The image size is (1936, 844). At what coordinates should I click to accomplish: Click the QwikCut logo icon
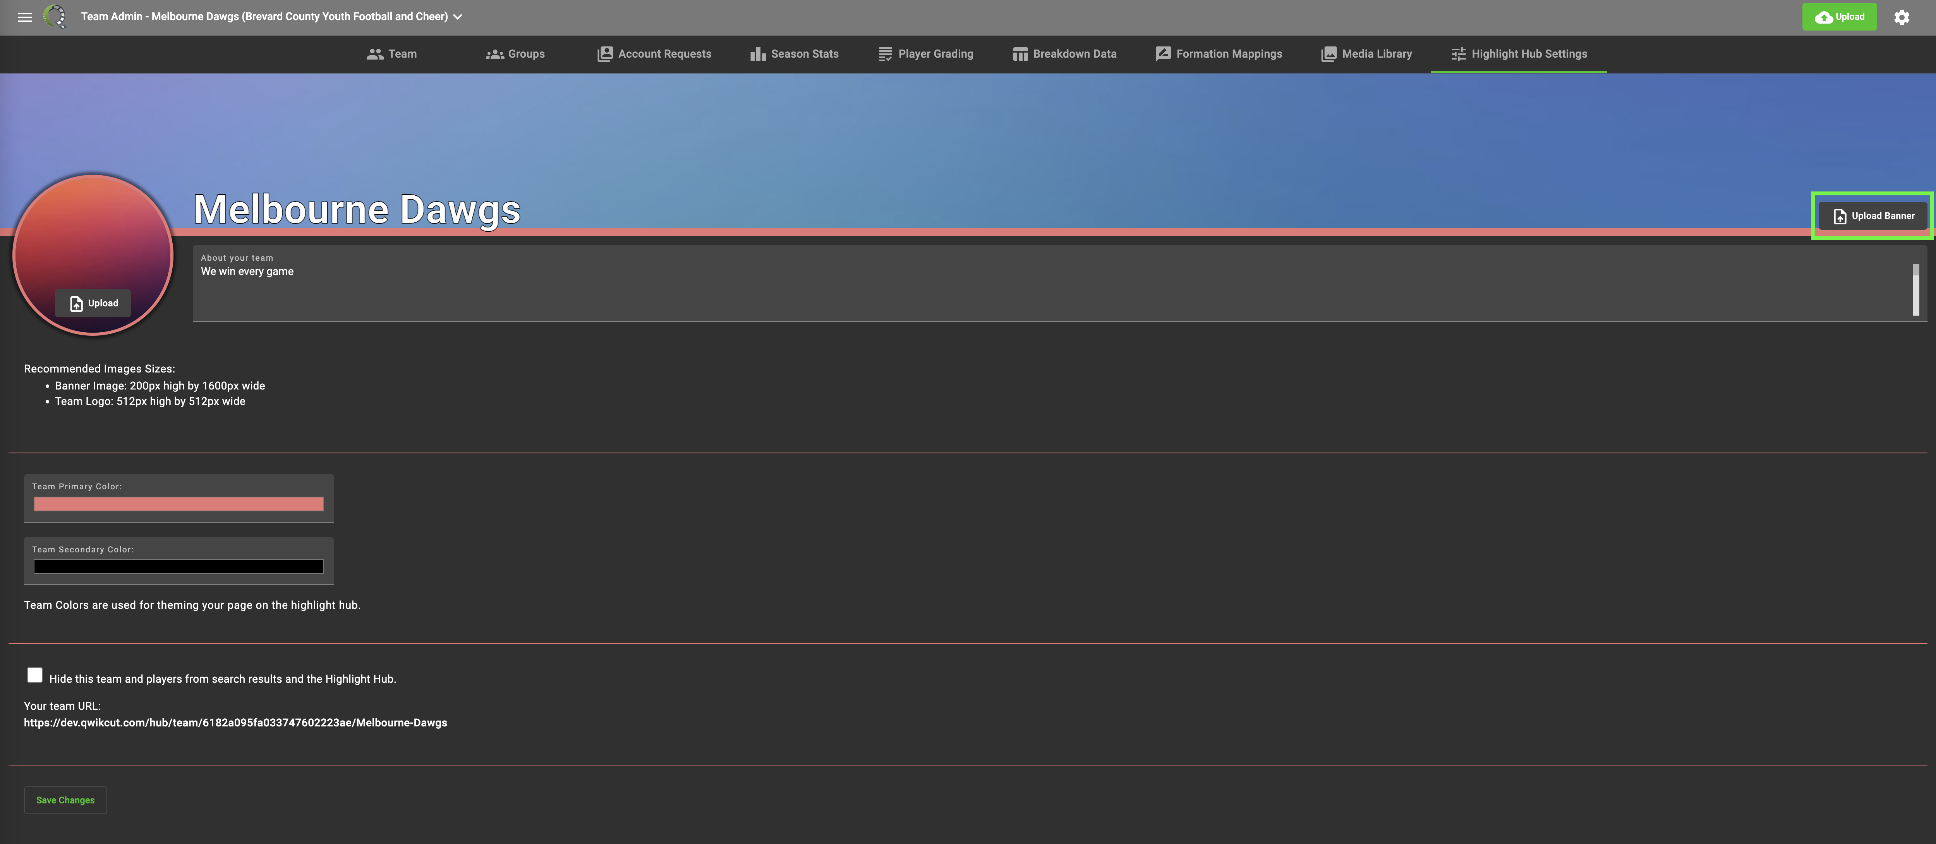pos(55,17)
